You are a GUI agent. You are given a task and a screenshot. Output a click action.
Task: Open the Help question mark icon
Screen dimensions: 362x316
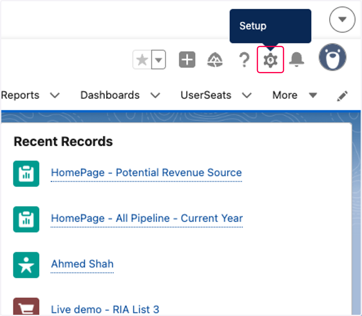[244, 60]
